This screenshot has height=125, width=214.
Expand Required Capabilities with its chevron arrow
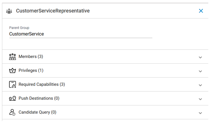(x=200, y=85)
